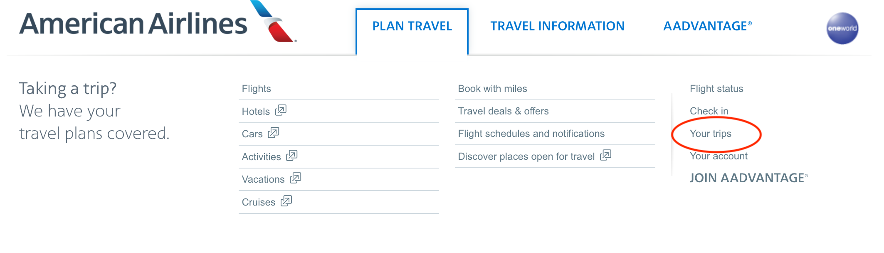Click external link icon beside Activities
The height and width of the screenshot is (253, 884).
(292, 156)
